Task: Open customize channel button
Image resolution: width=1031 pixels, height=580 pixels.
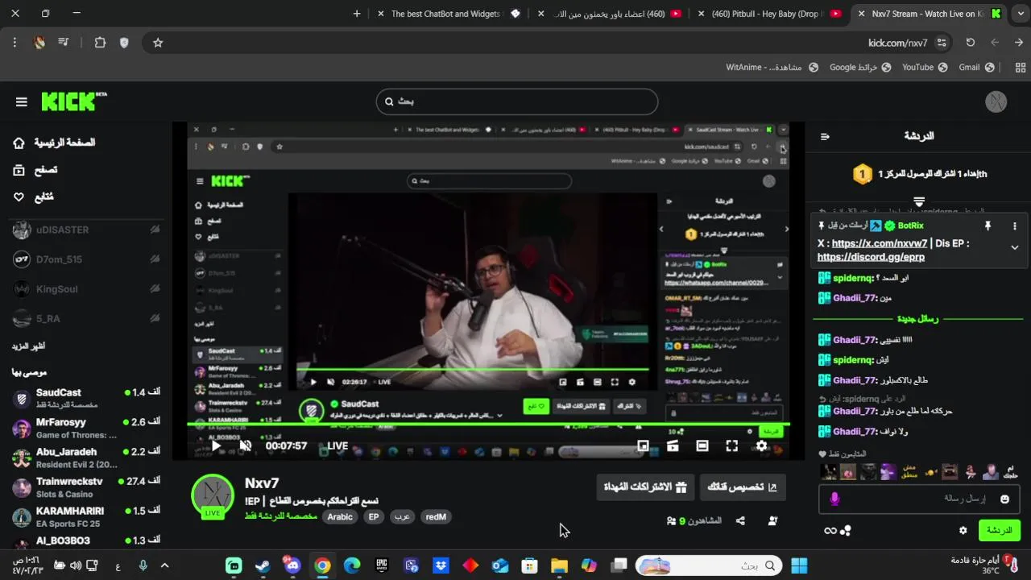Action: click(x=743, y=487)
